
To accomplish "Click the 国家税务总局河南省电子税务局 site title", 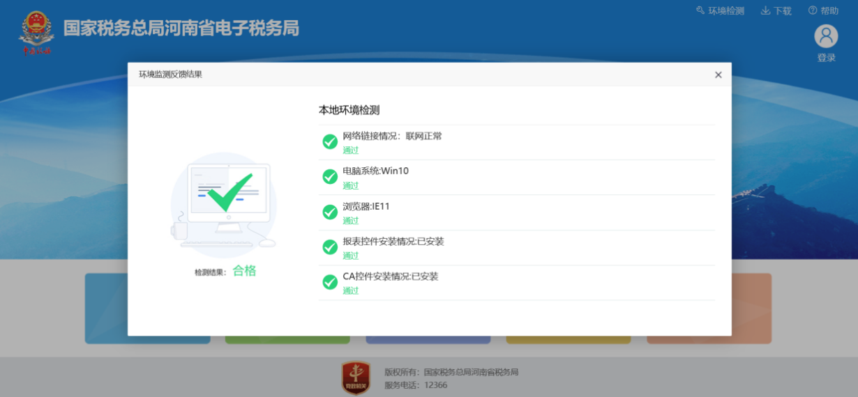I will 181,29.
